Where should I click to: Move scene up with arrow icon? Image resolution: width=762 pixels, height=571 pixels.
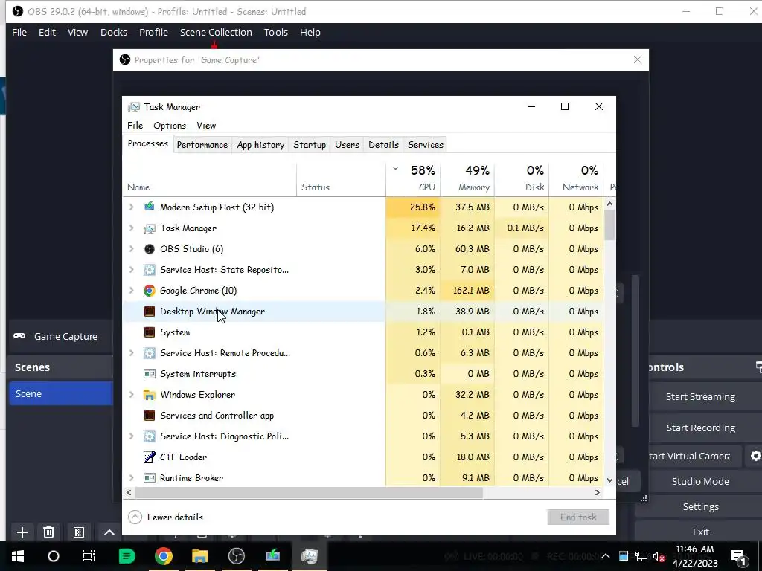click(x=109, y=532)
